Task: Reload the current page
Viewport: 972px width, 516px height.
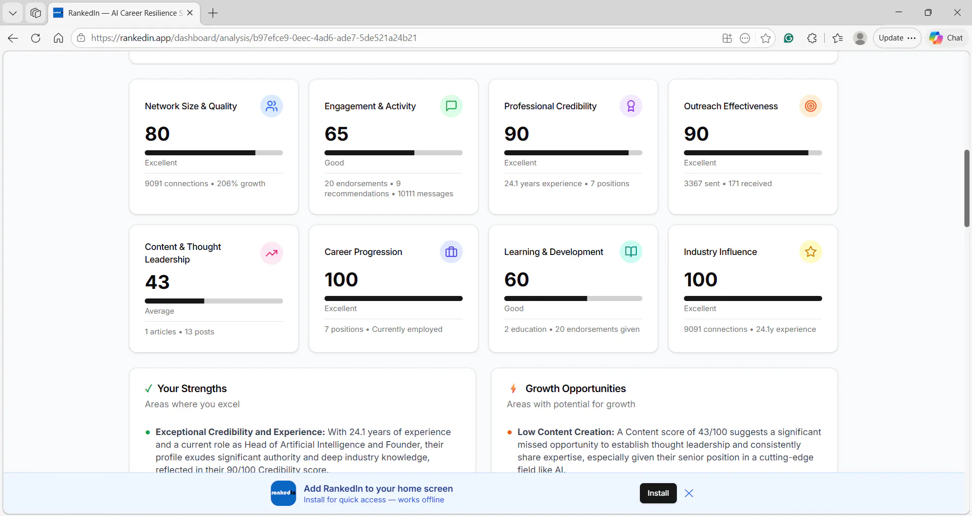Action: (35, 38)
